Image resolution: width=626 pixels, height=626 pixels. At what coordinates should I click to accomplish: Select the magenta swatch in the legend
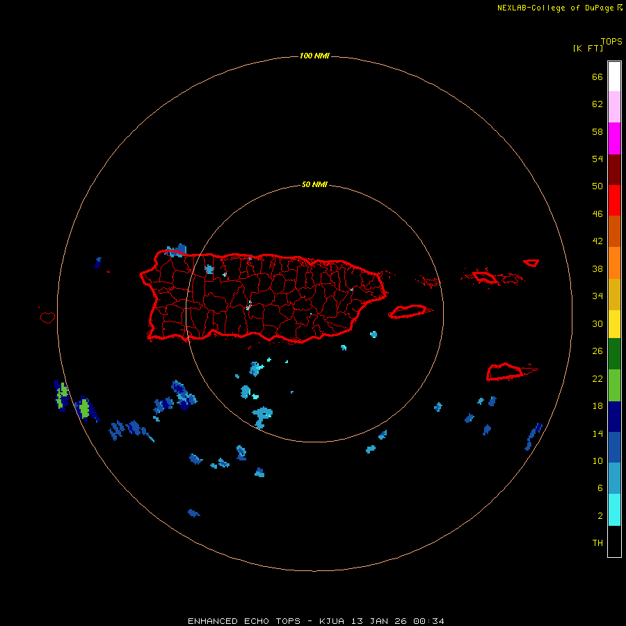point(614,138)
